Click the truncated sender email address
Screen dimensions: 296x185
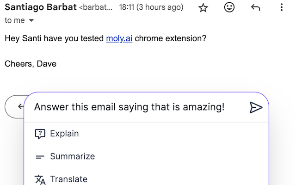click(x=96, y=7)
